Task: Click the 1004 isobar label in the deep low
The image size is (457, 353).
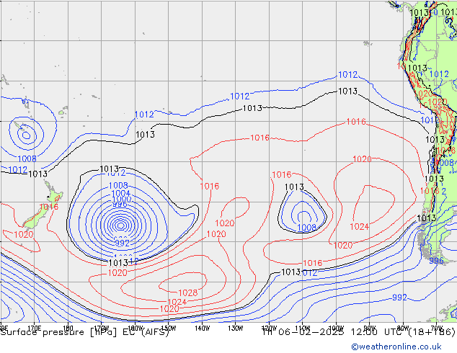Action: click(120, 193)
